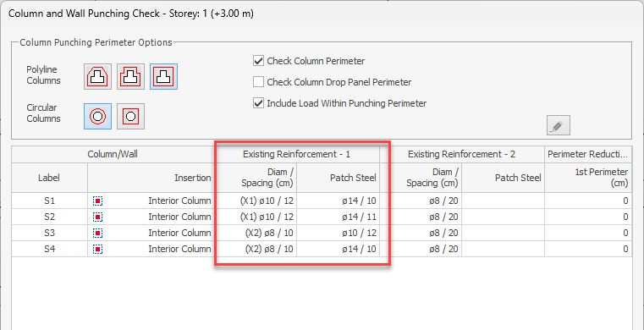Choose the stepped polyline column perimeter icon
644x330 pixels.
click(130, 76)
